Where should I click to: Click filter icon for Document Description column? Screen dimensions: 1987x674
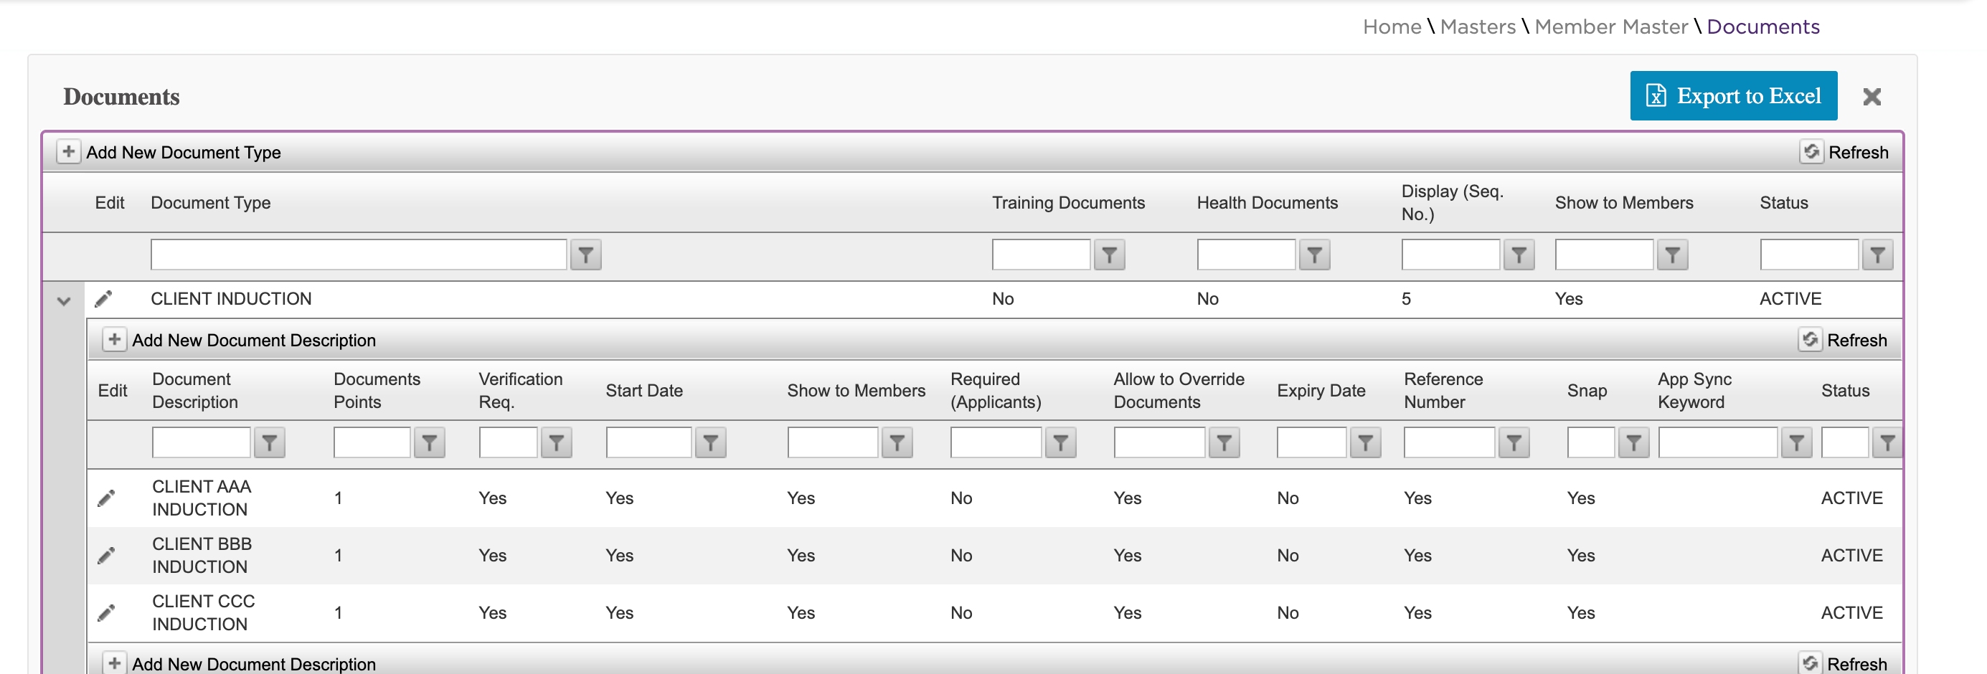pos(269,442)
